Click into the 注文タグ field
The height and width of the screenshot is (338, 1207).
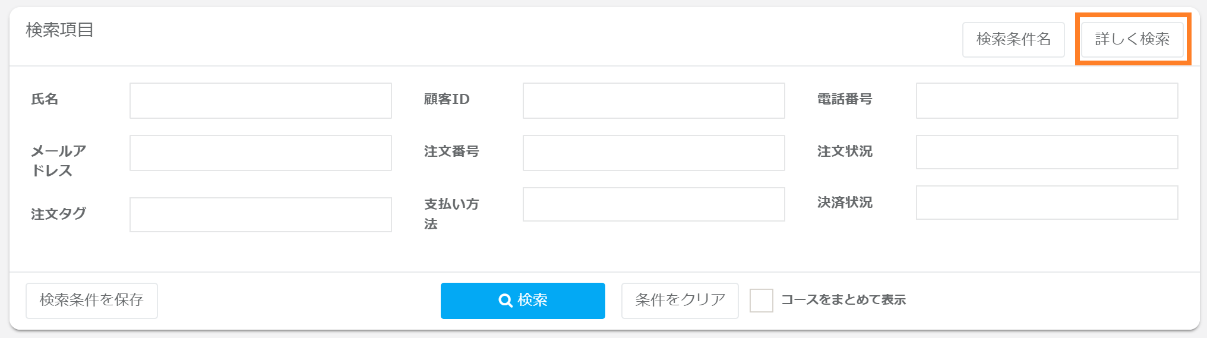tap(260, 214)
